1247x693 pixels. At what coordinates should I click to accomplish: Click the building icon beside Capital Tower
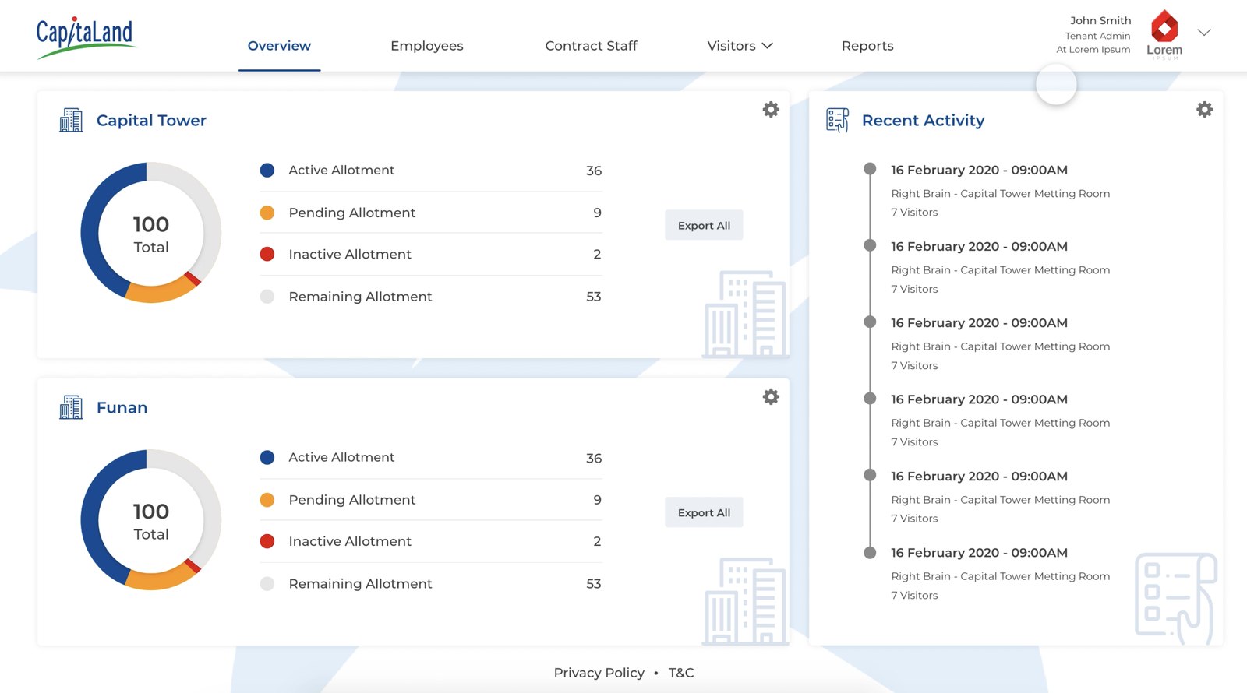[71, 120]
